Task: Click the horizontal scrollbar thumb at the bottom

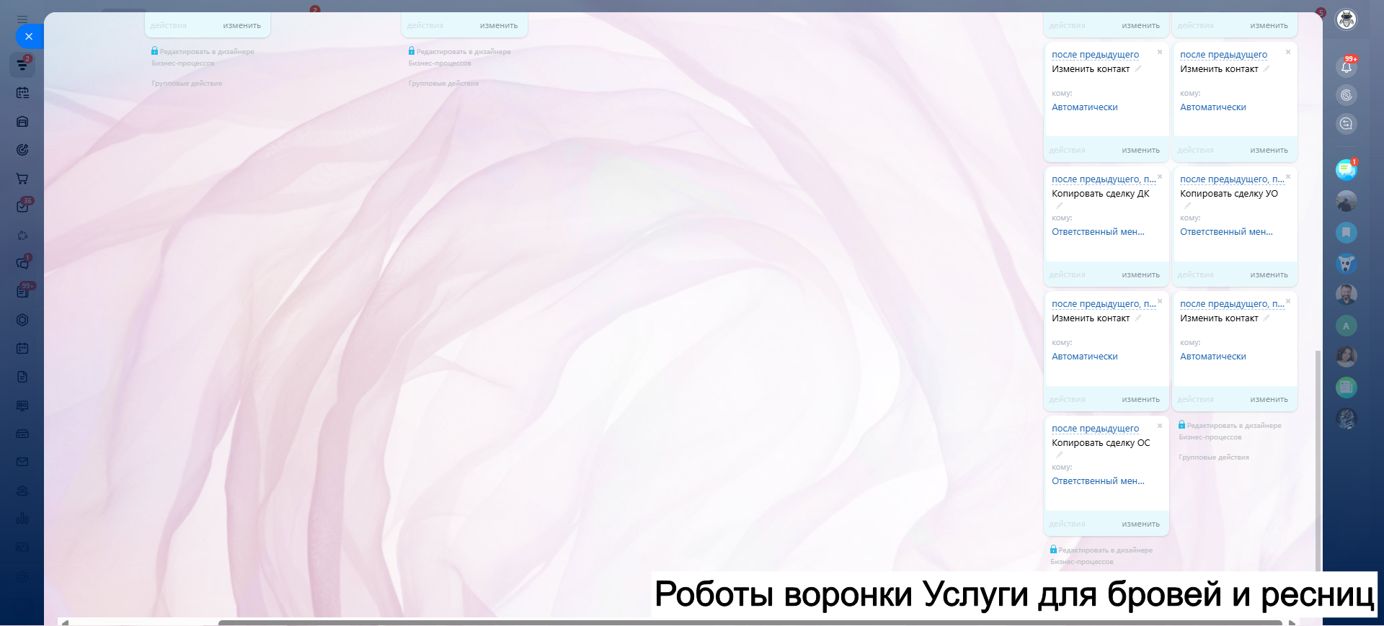Action: point(750,622)
